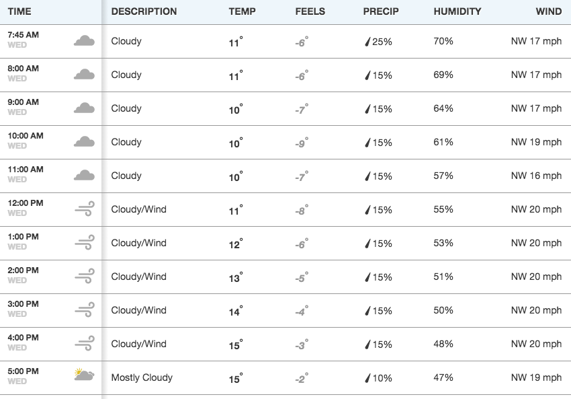Click the 1:00 PM Cloudy/Wind description
571x399 pixels.
coord(139,243)
